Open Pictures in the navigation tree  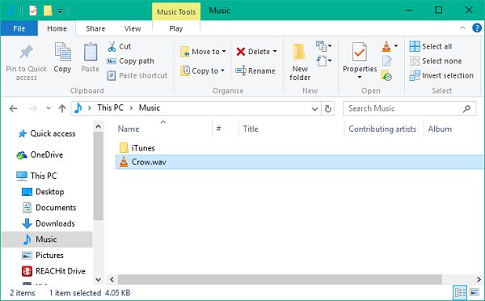43,255
